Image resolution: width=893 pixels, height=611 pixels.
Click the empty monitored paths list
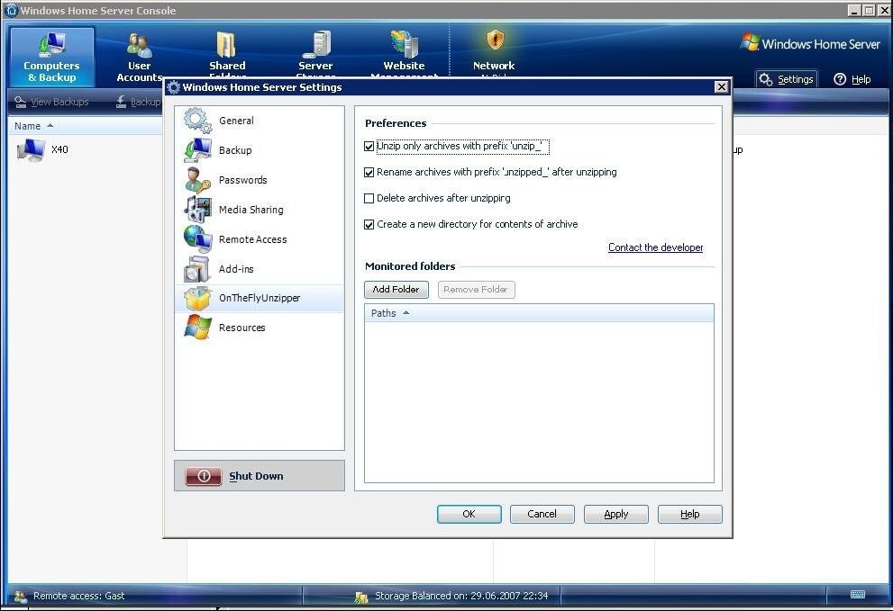(x=539, y=401)
